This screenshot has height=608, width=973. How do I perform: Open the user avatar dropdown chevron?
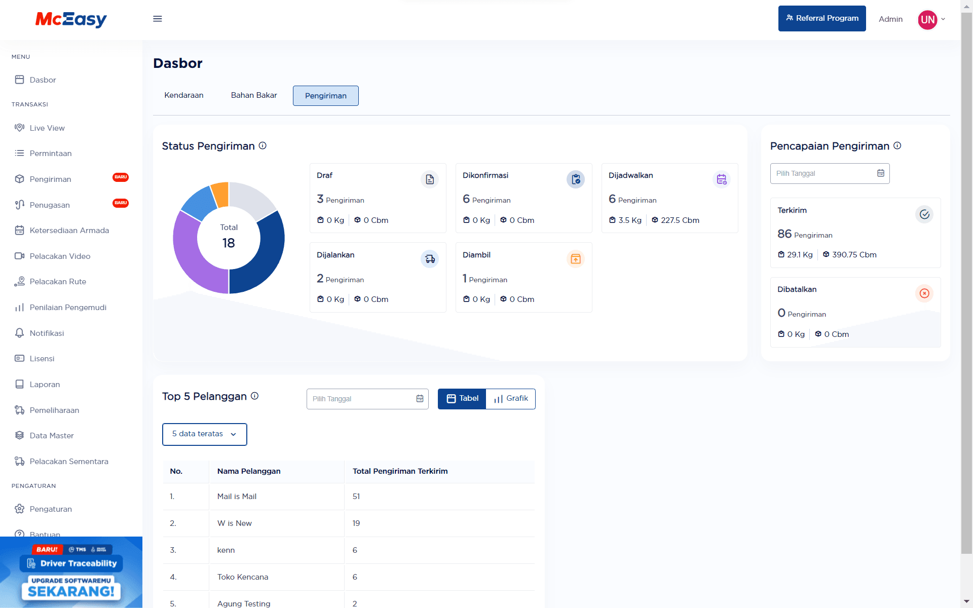click(943, 19)
